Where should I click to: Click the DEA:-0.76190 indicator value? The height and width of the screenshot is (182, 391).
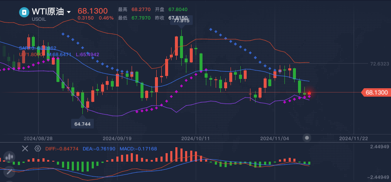coord(99,149)
